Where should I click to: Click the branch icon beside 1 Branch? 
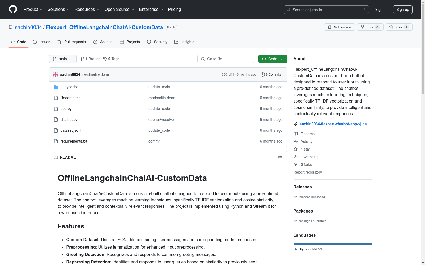82,59
